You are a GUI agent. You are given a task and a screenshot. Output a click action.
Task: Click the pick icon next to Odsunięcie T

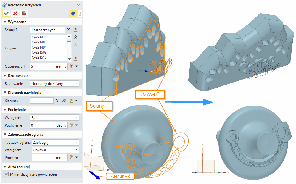71,66
